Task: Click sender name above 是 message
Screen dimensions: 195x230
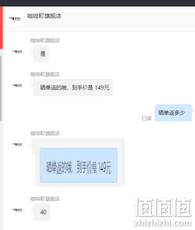Action: [x=45, y=40]
